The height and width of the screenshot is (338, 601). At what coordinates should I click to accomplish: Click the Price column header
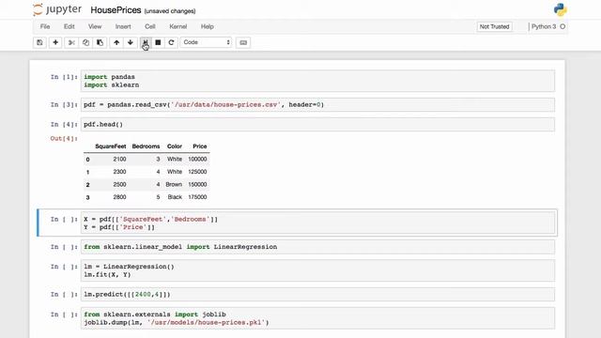[200, 146]
